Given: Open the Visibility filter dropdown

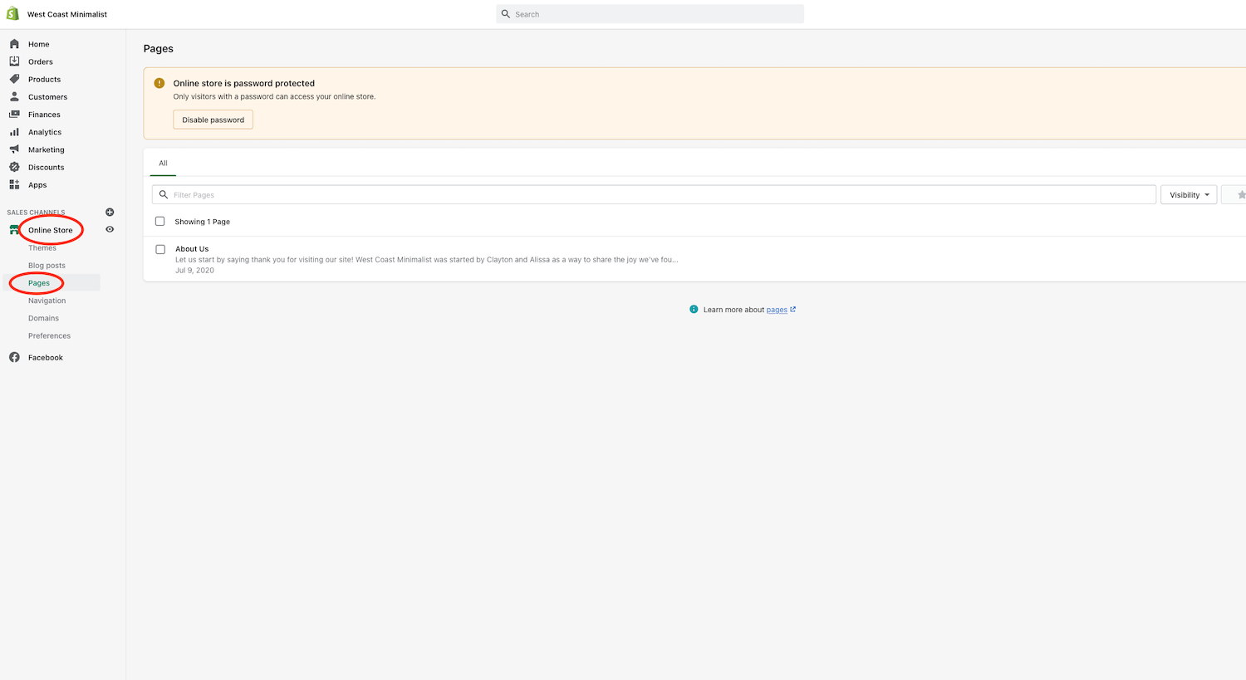Looking at the screenshot, I should point(1189,194).
